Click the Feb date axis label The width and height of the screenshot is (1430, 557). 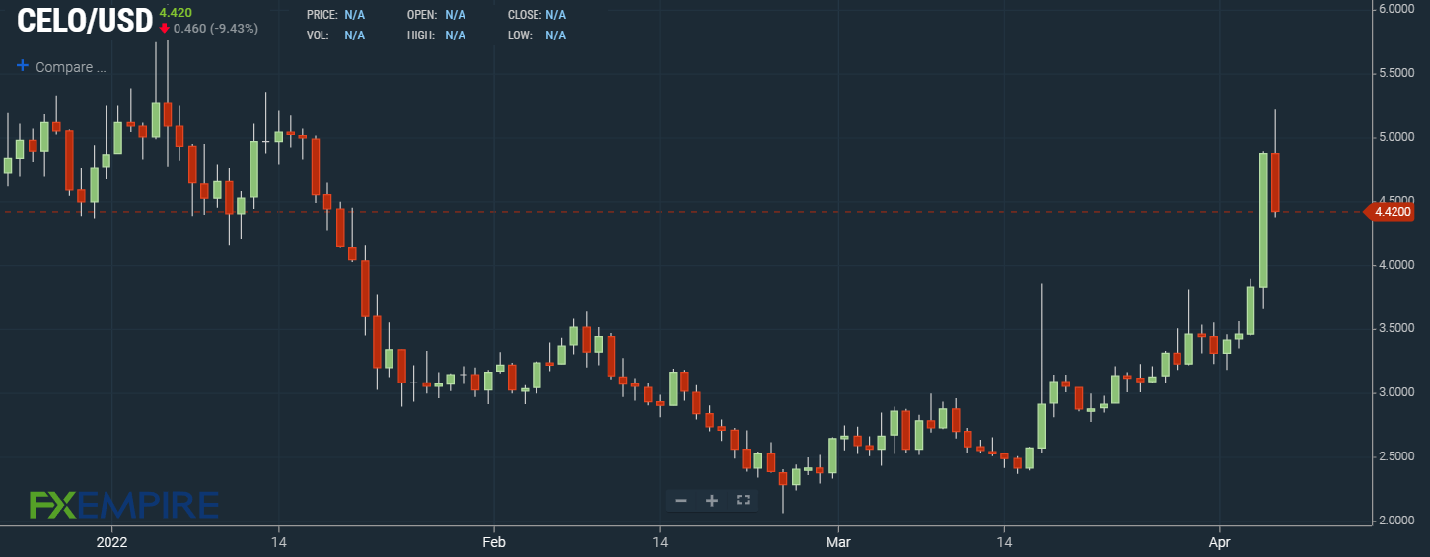(494, 542)
